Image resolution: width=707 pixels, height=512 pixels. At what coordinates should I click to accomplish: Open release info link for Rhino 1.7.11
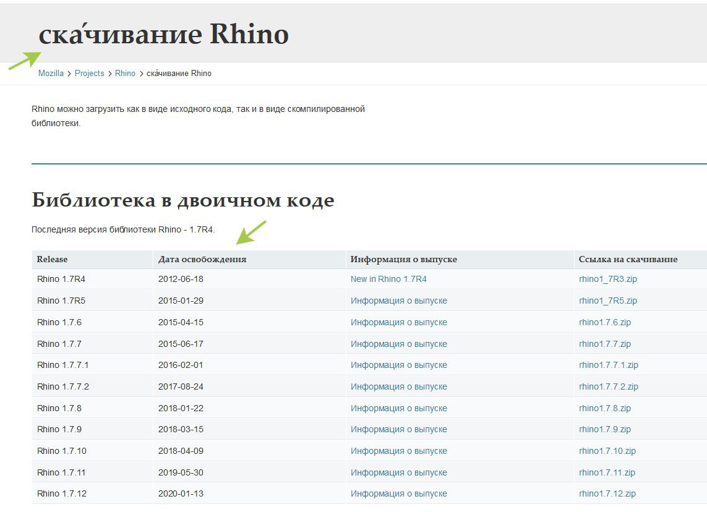tap(399, 473)
